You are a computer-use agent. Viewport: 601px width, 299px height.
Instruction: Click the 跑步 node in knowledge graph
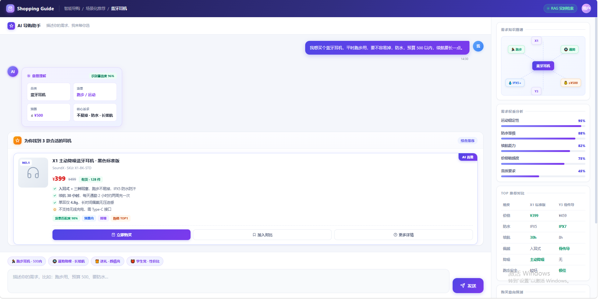coord(516,49)
